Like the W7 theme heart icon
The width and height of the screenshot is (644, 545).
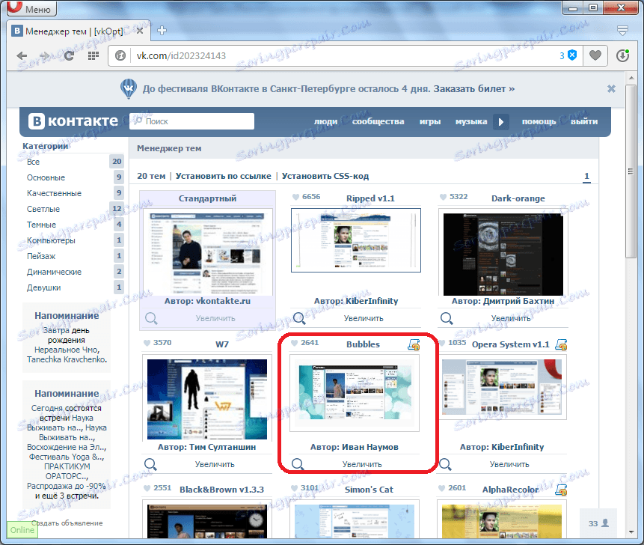coord(147,343)
